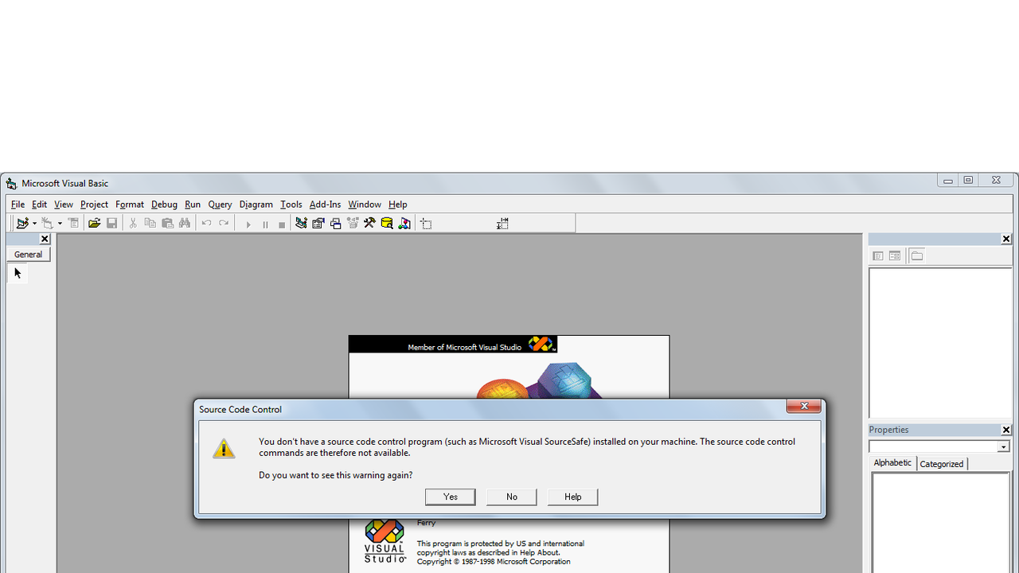Open the Add Project dropdown arrow

coord(34,224)
